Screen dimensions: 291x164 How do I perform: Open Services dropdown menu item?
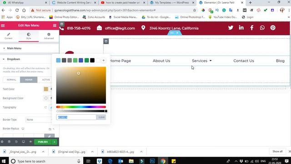(202, 61)
